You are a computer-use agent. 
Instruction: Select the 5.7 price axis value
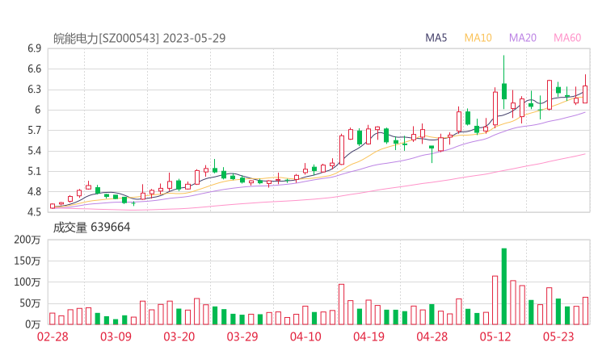click(34, 131)
